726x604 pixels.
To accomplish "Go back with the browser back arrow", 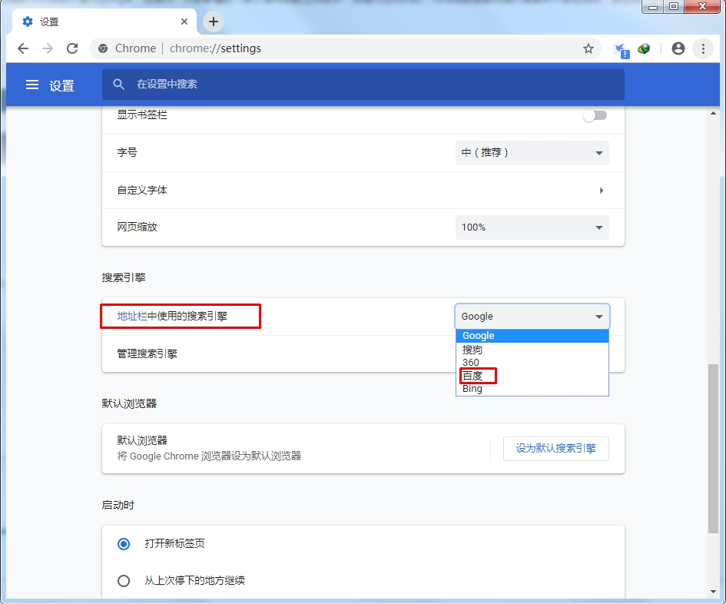I will click(x=23, y=48).
